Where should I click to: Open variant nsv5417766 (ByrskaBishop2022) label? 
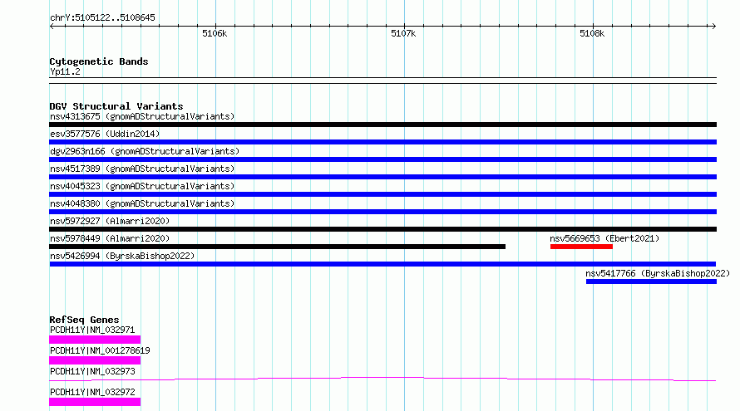pyautogui.click(x=658, y=273)
